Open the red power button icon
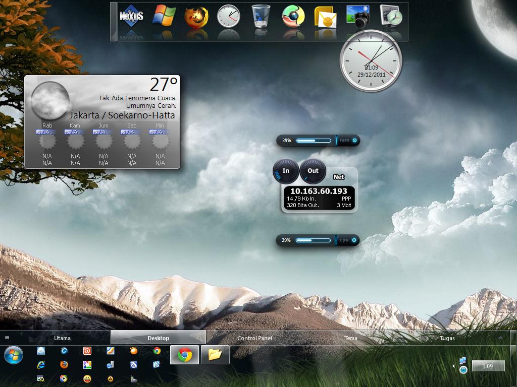The height and width of the screenshot is (387, 517). (87, 351)
